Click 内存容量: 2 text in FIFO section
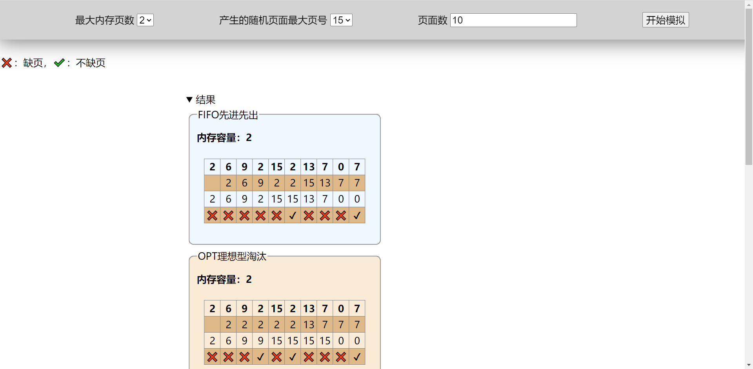Viewport: 753px width, 369px height. click(224, 137)
